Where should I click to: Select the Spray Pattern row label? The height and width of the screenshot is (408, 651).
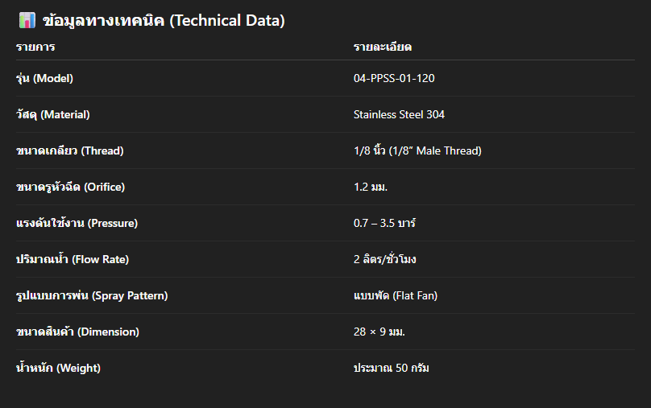click(92, 295)
